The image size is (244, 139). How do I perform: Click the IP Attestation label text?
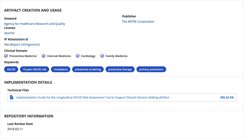click(14, 39)
